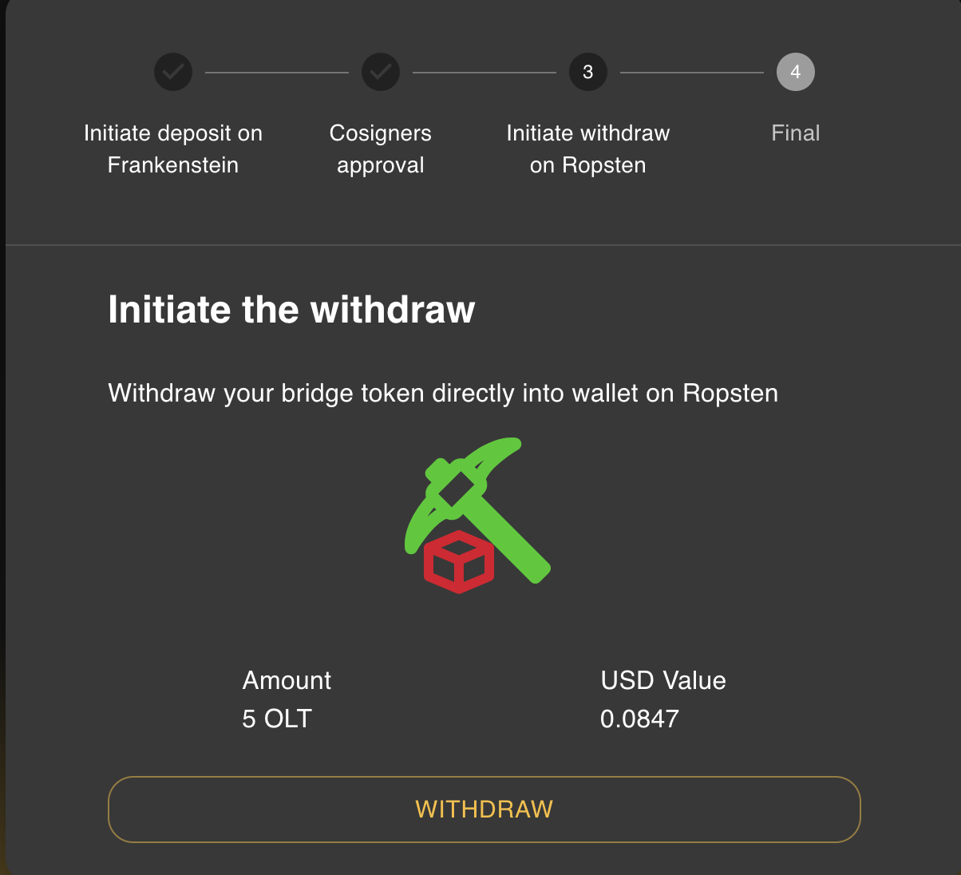Click the connector line between steps 2 and 3

484,73
